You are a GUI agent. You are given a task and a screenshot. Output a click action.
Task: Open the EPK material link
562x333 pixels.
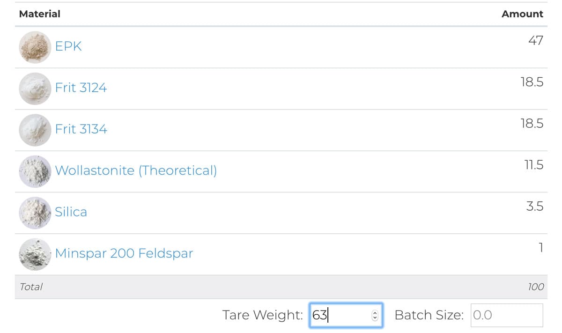click(68, 47)
